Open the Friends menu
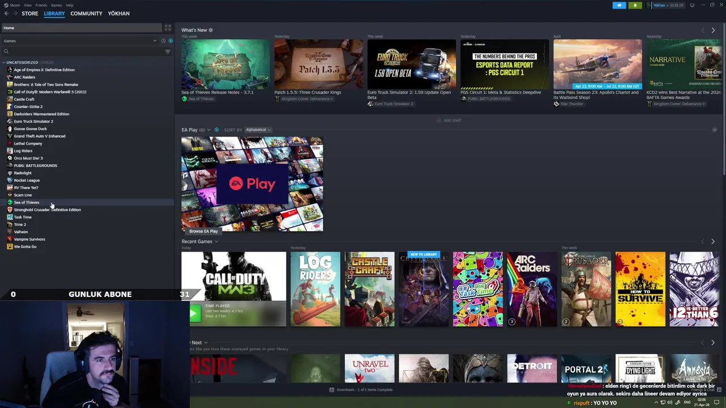 [41, 5]
